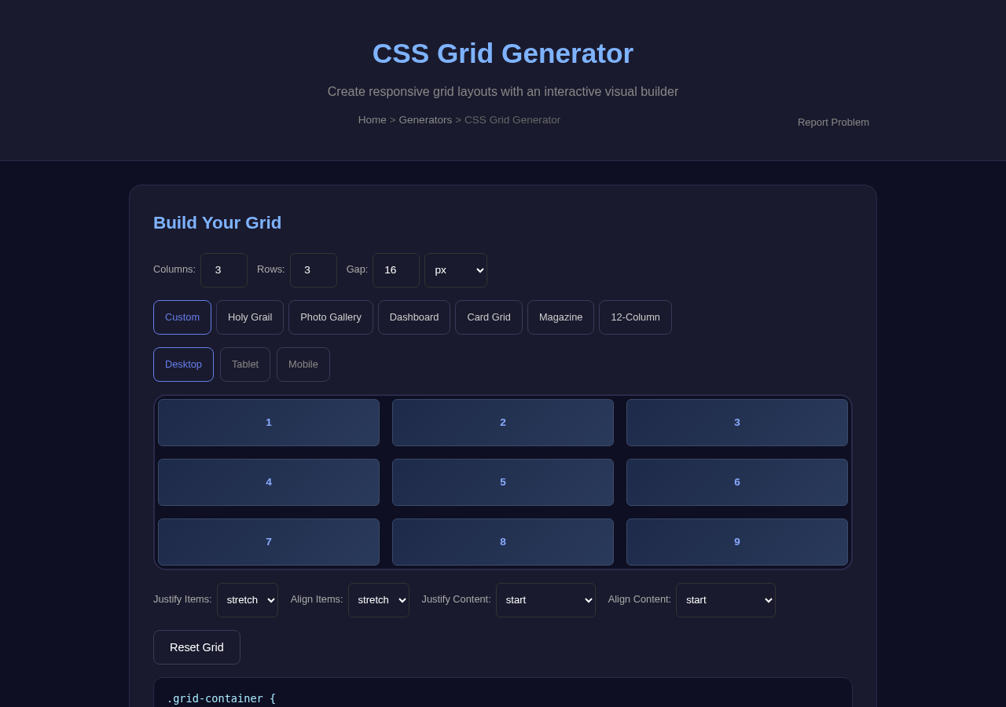
Task: Click the Reset Grid button
Action: pos(196,647)
